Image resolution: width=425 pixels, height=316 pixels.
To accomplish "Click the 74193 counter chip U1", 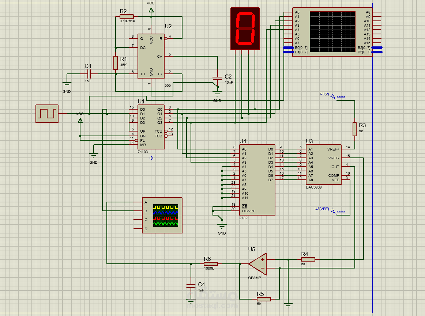I will click(x=151, y=127).
